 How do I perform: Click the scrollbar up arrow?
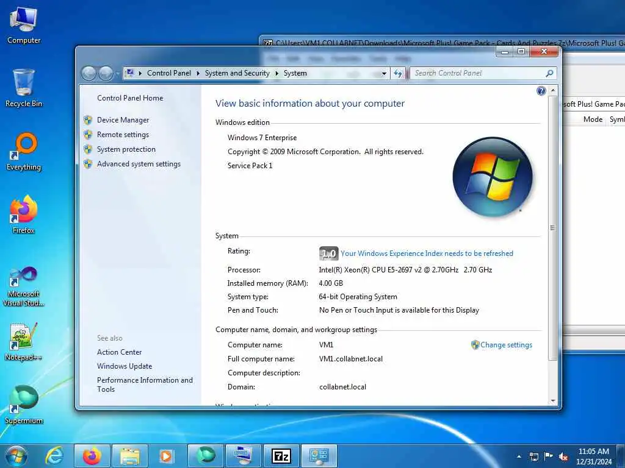552,91
